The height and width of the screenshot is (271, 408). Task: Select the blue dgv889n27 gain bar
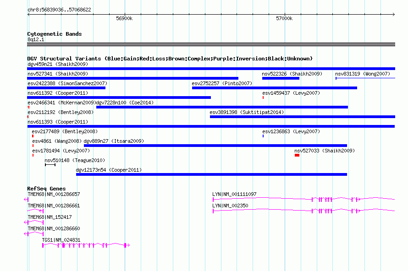pos(215,146)
